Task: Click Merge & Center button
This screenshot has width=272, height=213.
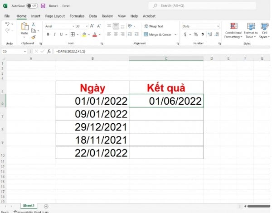Action: [157, 34]
